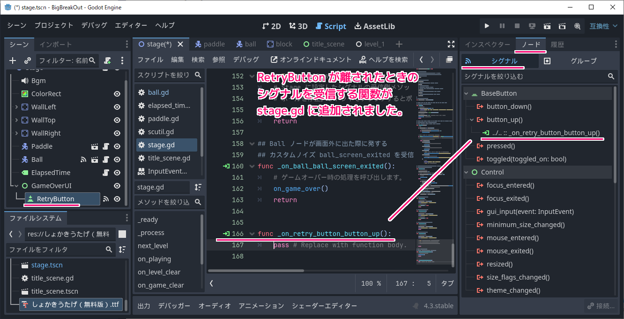
Task: Collapse the Control signals group
Action: tap(467, 172)
